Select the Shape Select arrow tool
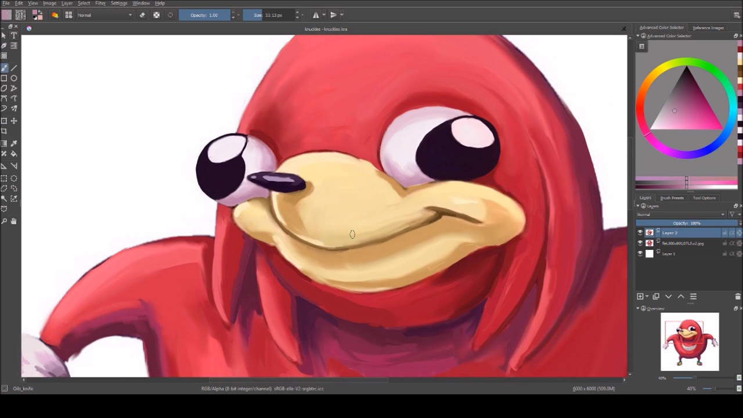743x418 pixels. (x=4, y=35)
